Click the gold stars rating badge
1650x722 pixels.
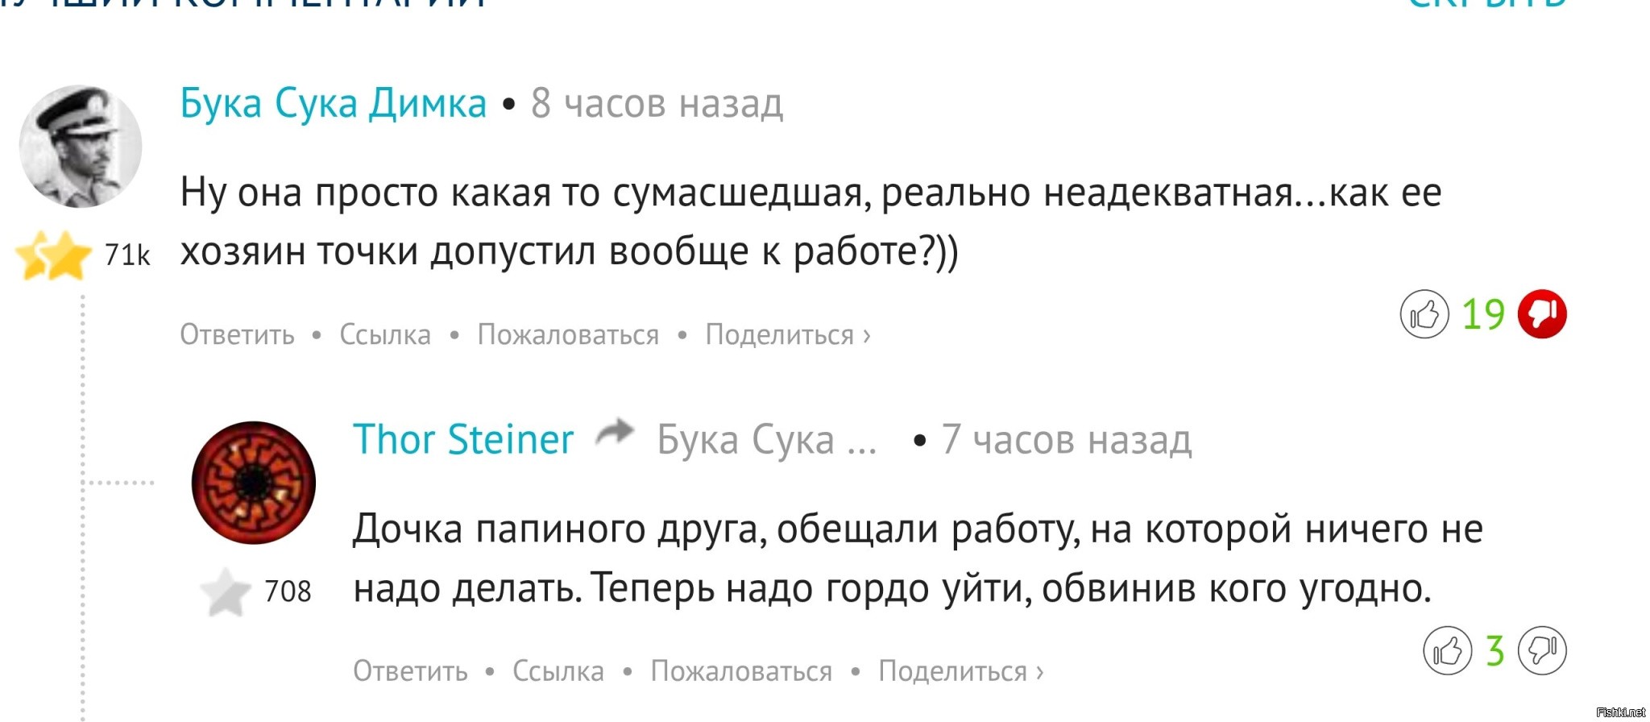point(54,255)
